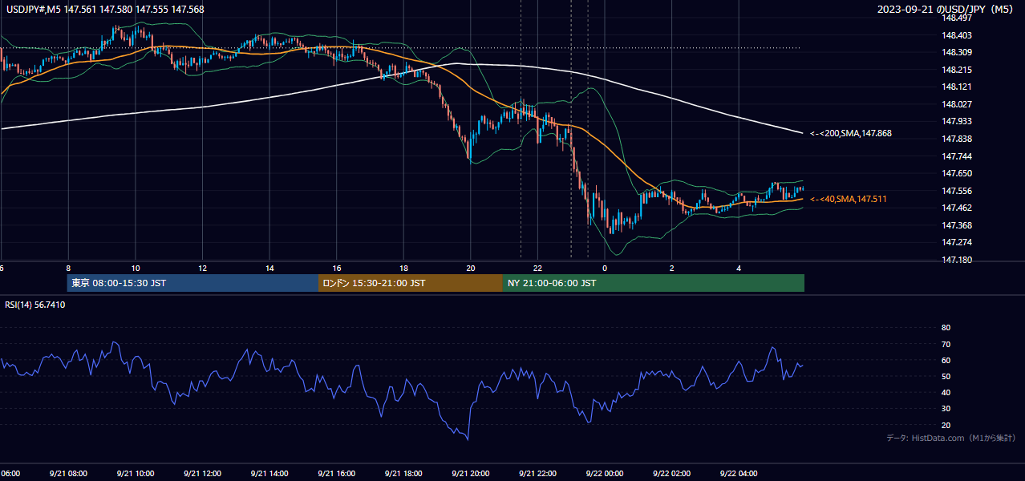Click price axis value 148.121

point(956,87)
